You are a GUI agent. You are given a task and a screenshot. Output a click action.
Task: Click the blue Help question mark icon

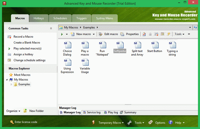pos(171,122)
